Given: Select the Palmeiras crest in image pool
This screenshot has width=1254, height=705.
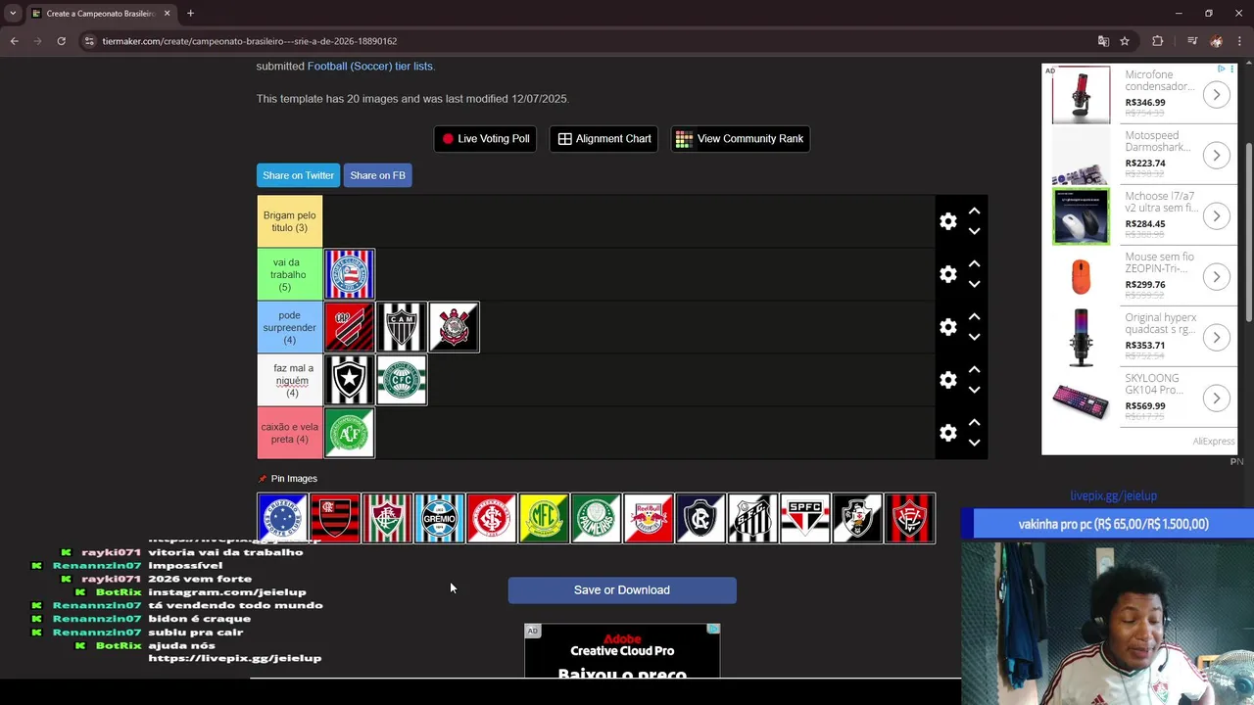Looking at the screenshot, I should (596, 518).
